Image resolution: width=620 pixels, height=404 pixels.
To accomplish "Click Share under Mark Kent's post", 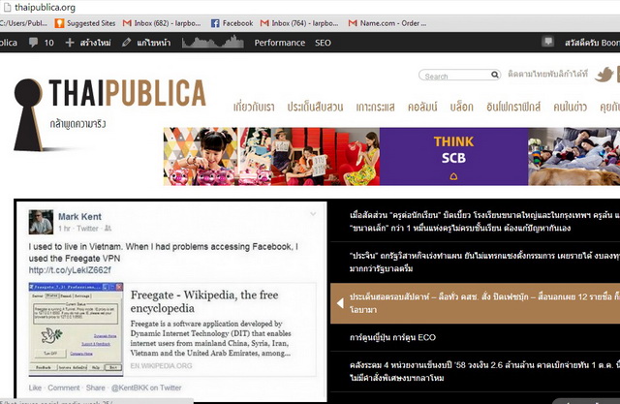I will tap(95, 388).
